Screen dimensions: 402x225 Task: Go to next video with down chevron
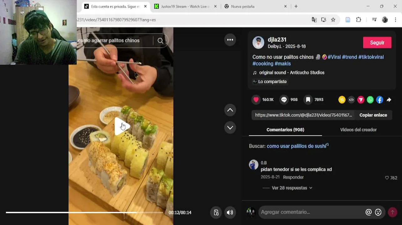[x=230, y=127]
